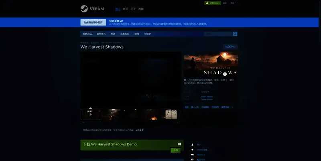Click the green 下载 demo download button

point(175,150)
